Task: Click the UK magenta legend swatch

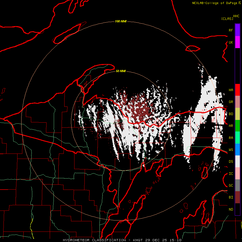Action: coord(237,42)
